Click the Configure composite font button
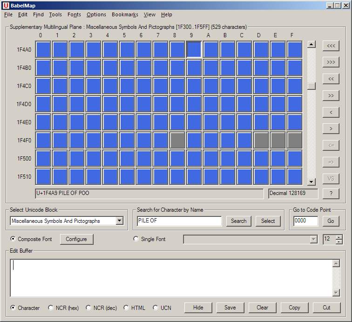The image size is (352, 322). coord(76,239)
